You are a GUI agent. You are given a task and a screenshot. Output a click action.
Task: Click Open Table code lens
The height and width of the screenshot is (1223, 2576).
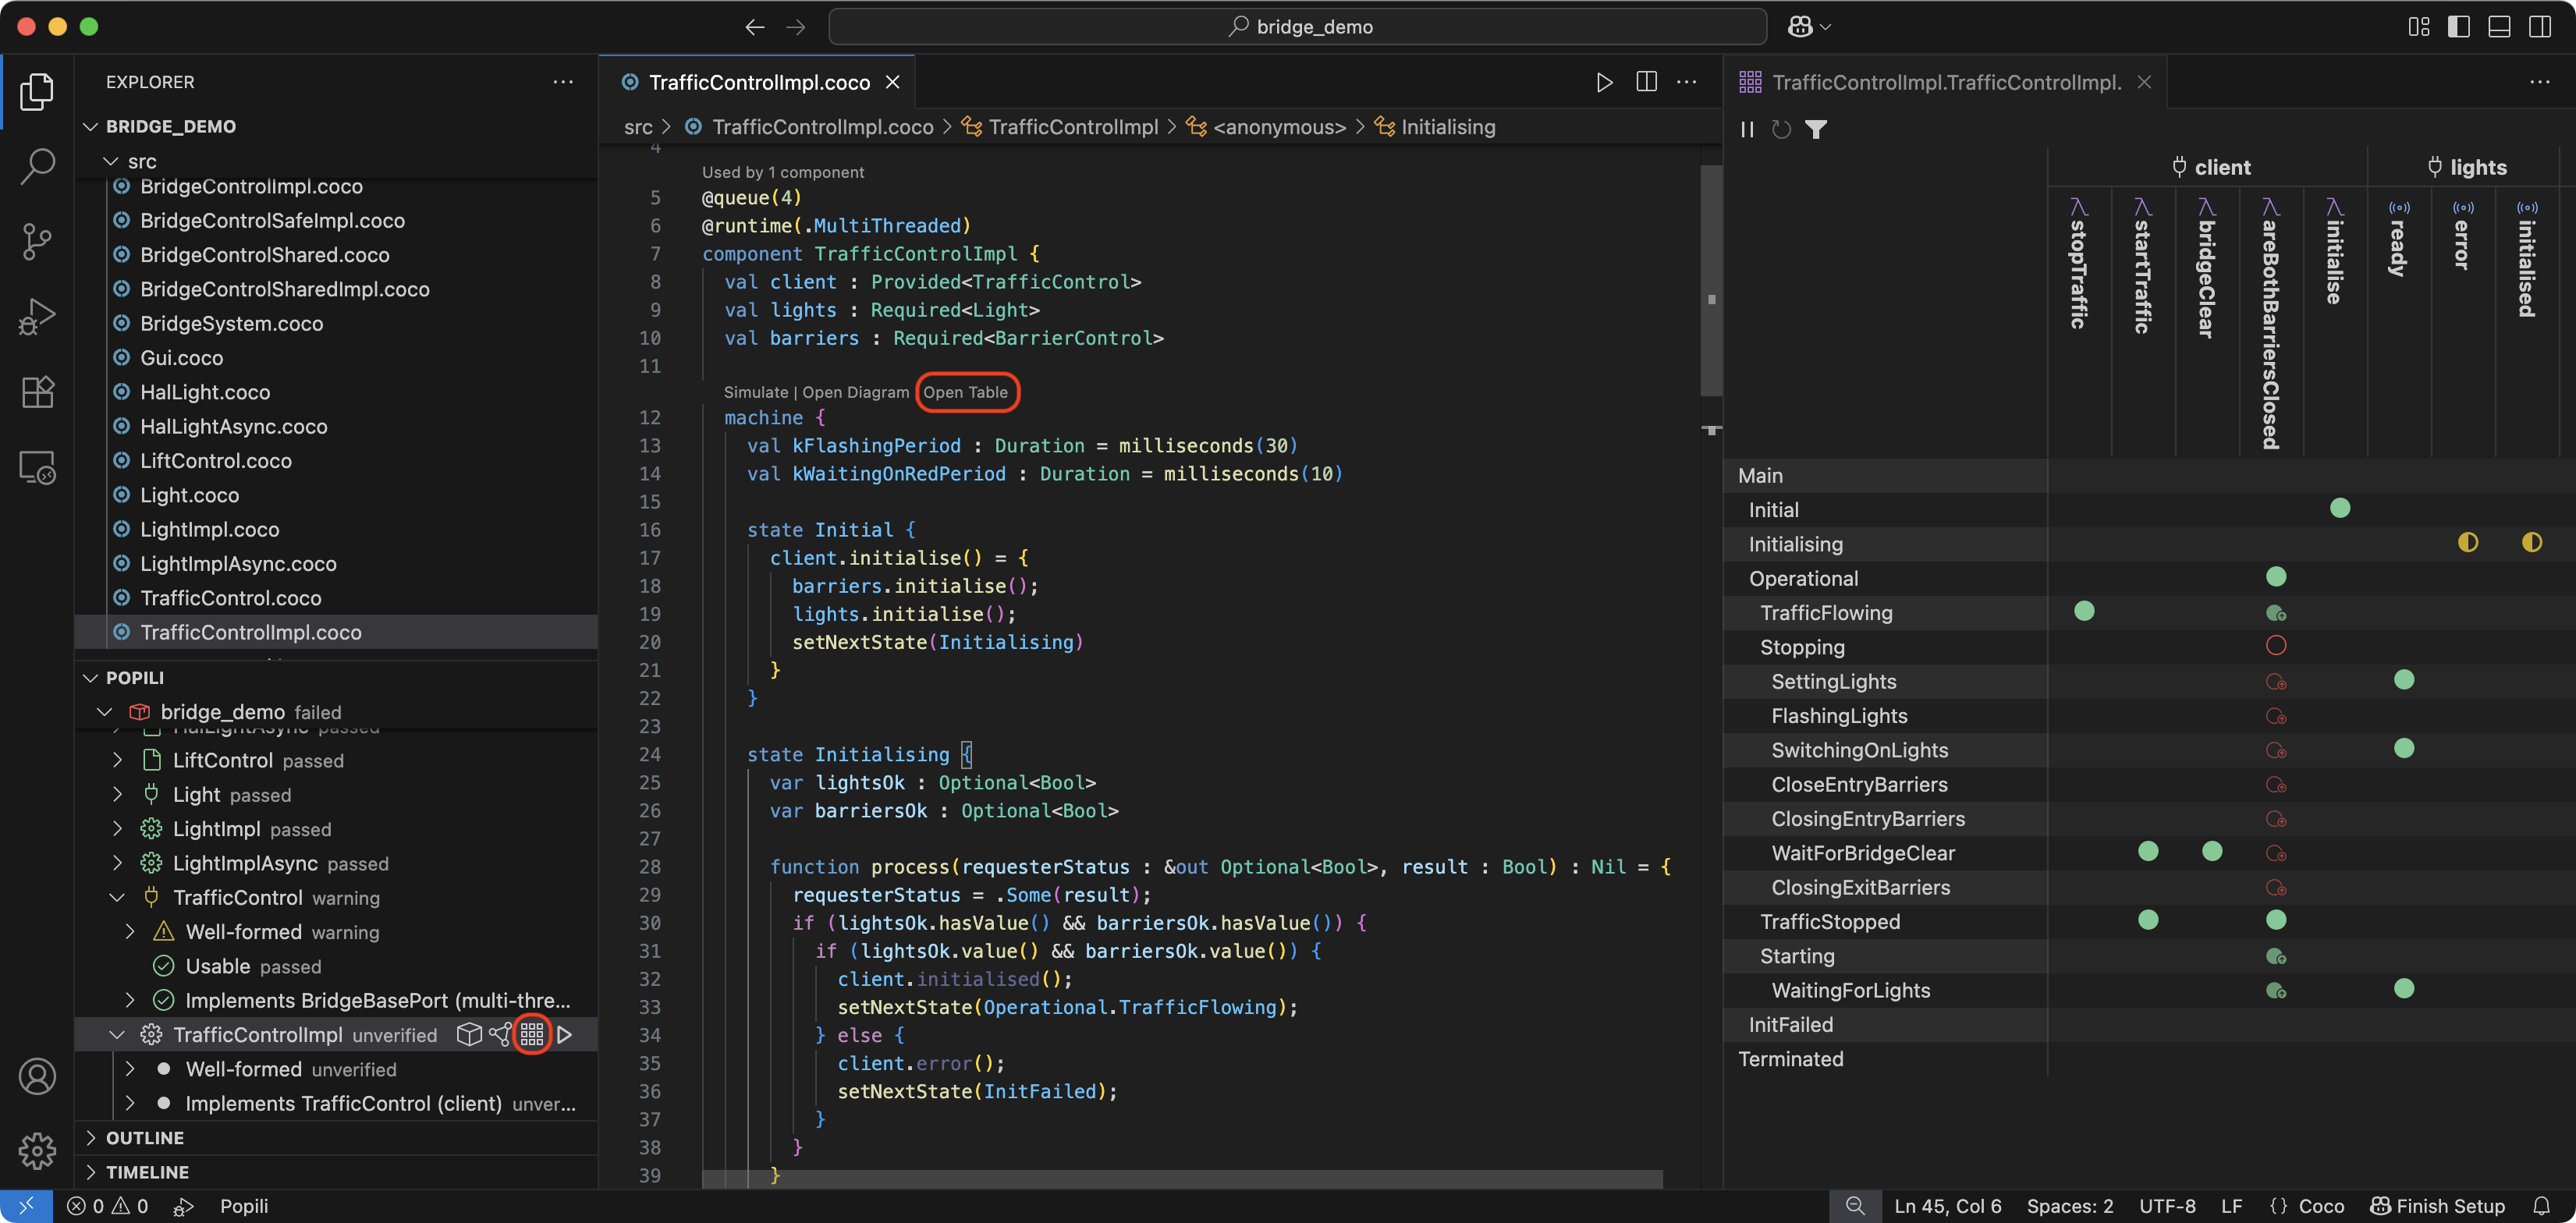click(965, 392)
